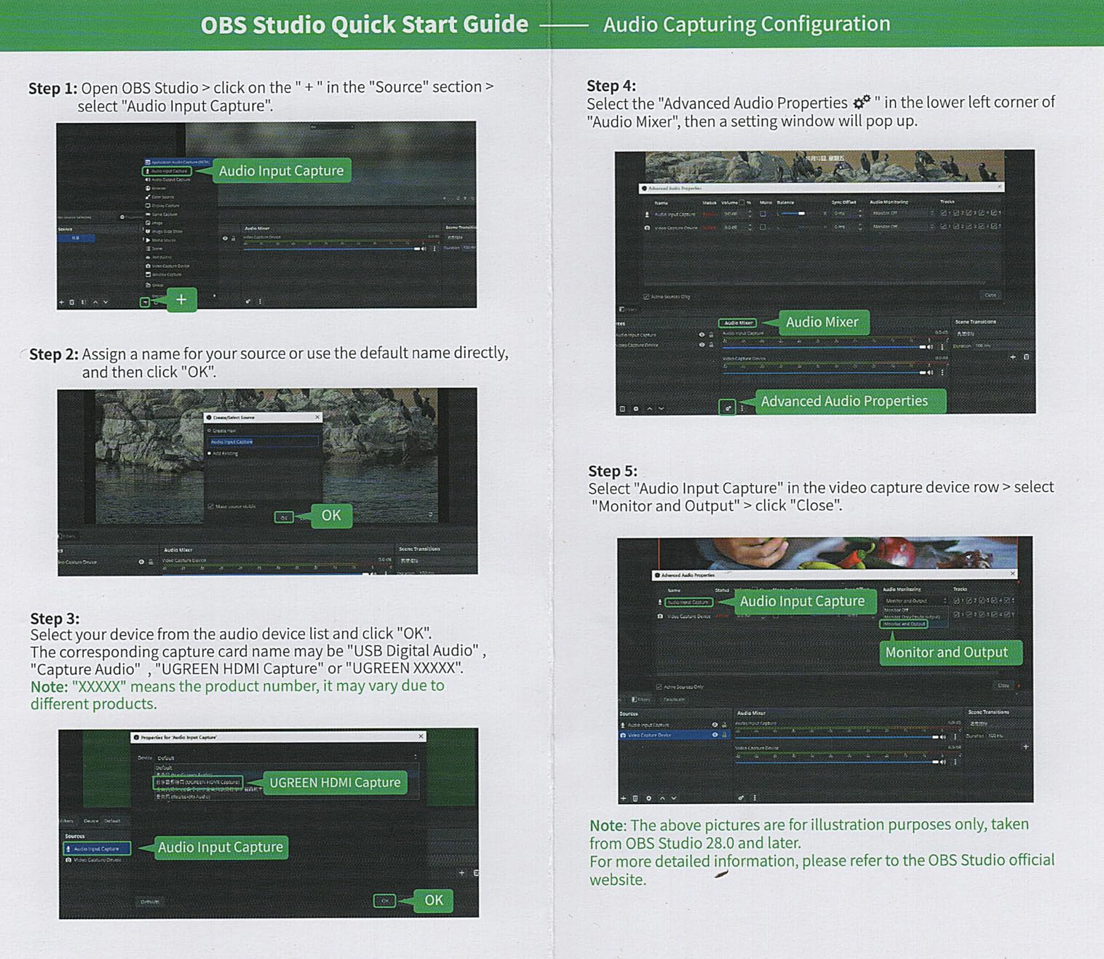1104x959 pixels.
Task: Toggle 'Active Sources Only' checkbox in Step 4 screenshot
Action: tap(646, 297)
